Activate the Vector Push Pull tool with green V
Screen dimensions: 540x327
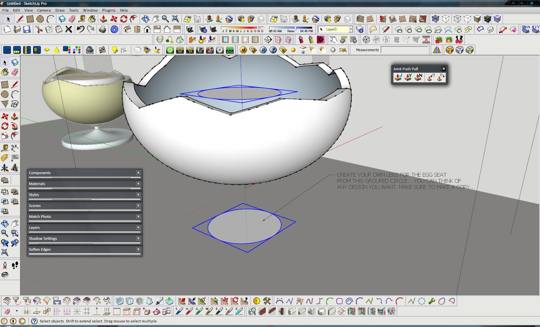(408, 77)
